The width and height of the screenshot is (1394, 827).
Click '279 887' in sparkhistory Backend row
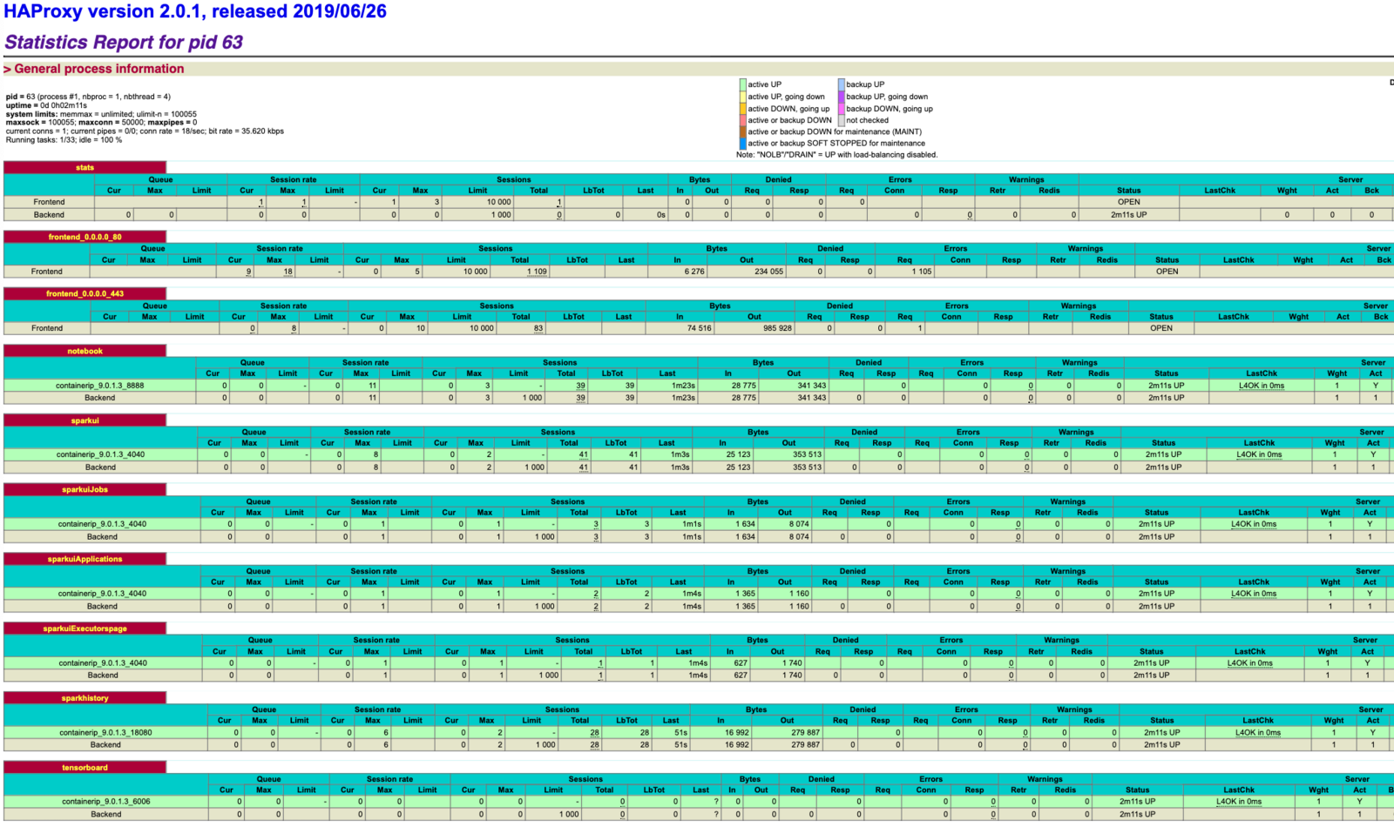click(805, 744)
